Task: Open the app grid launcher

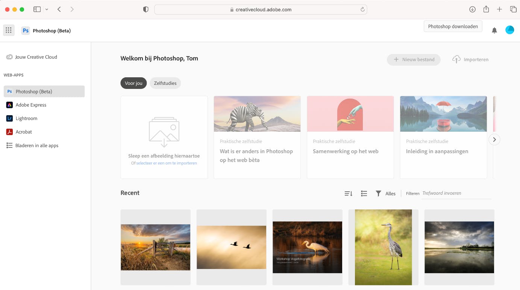Action: (9, 30)
